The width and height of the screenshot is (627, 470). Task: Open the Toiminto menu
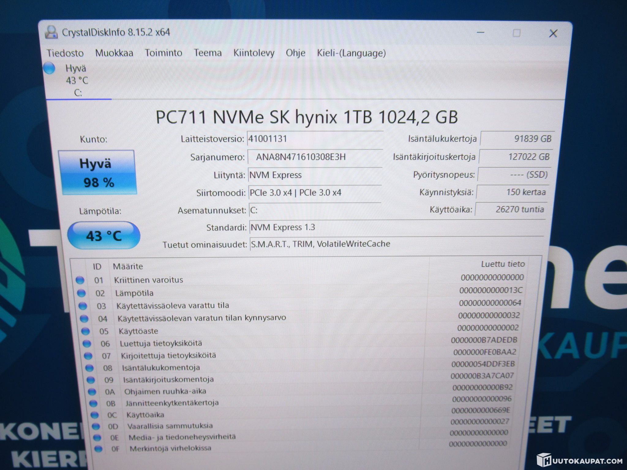click(x=163, y=53)
